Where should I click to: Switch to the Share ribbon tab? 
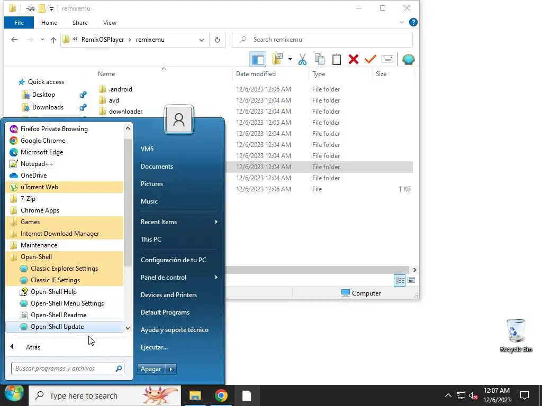tap(80, 23)
